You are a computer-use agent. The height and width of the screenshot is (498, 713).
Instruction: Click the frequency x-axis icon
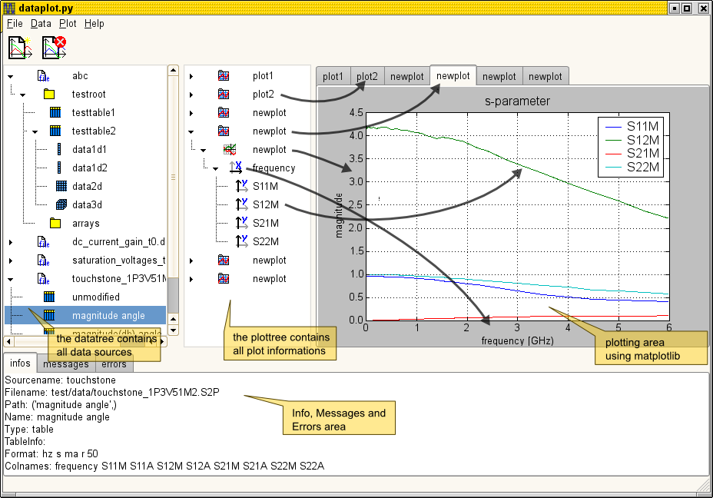(236, 168)
